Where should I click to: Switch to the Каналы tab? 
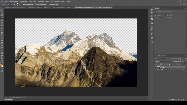click(164, 56)
